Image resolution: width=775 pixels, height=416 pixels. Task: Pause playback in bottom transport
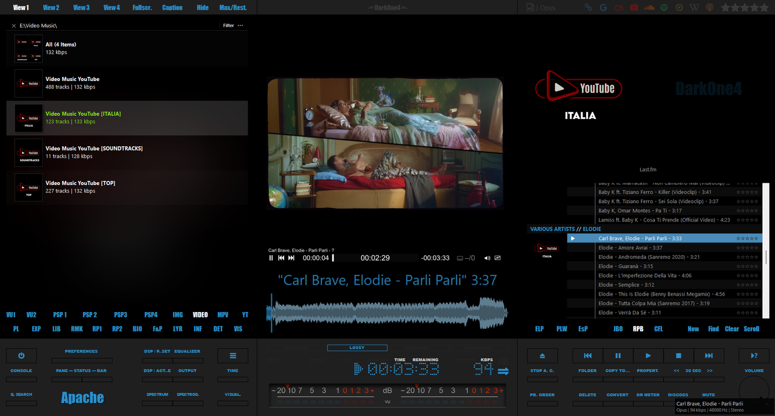(618, 356)
